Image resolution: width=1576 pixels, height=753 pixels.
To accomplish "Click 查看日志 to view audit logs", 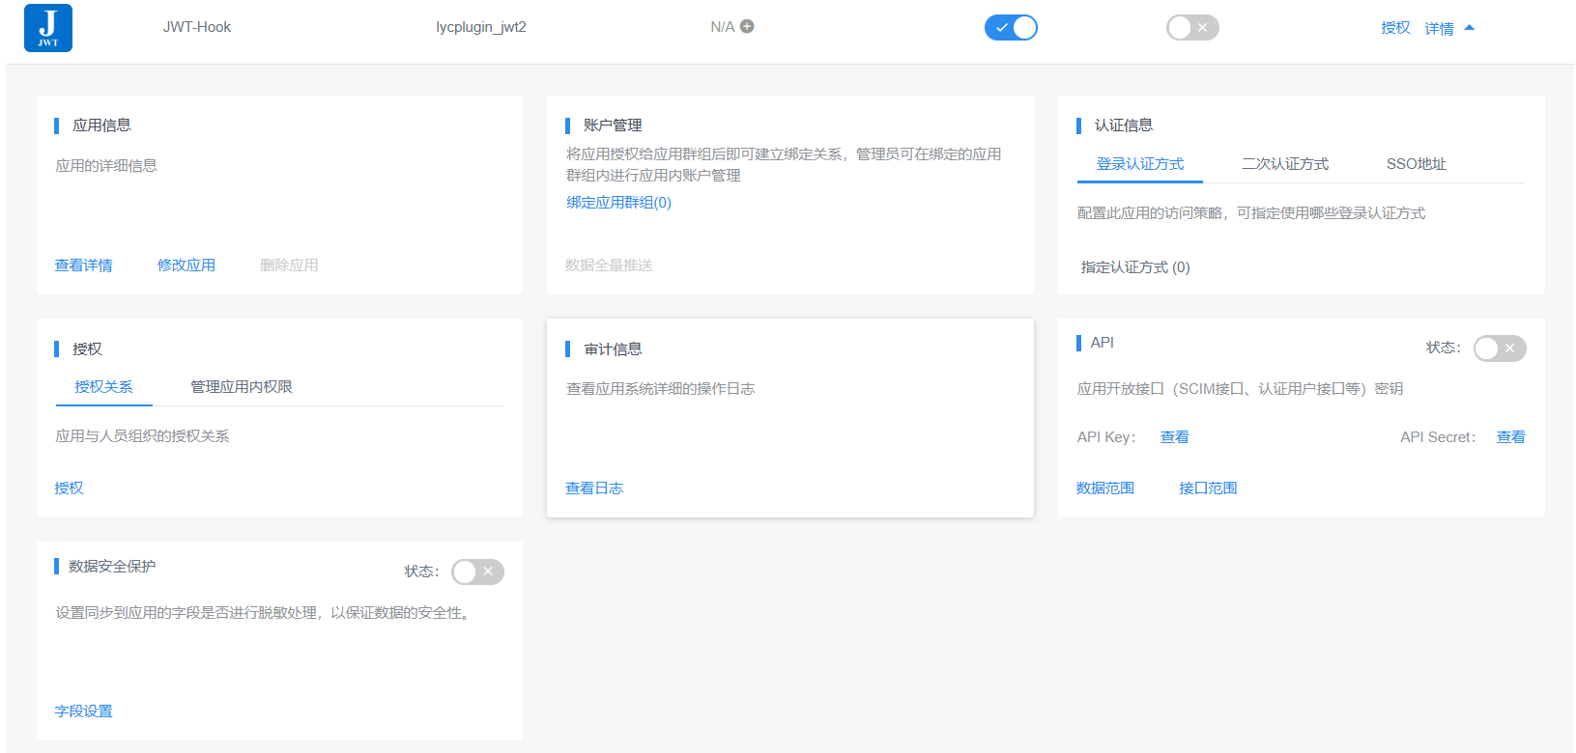I will 594,488.
